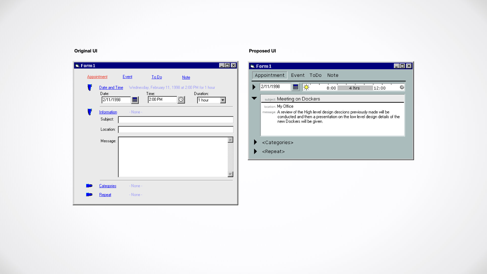Select Appointment link in Original UI
The image size is (487, 274).
97,77
